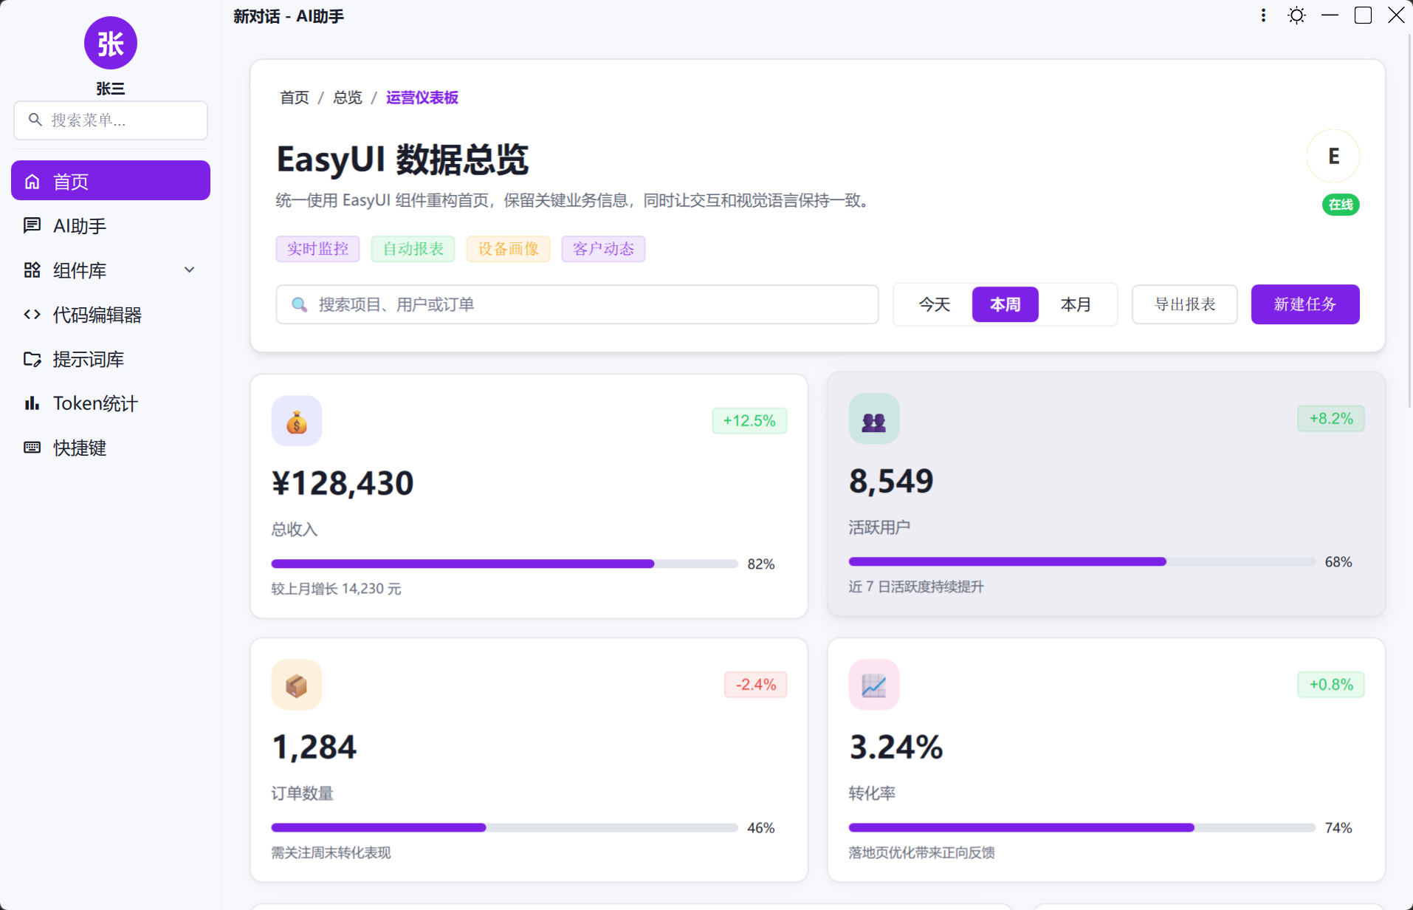Select the 今天 time range

[x=935, y=304]
